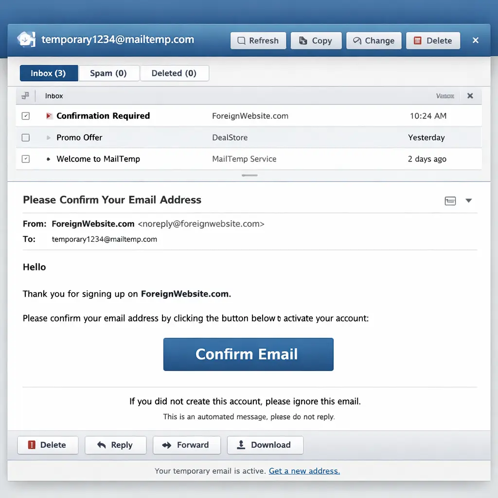Select the Promo Offer email checkbox
Image resolution: width=498 pixels, height=498 pixels.
(26, 138)
